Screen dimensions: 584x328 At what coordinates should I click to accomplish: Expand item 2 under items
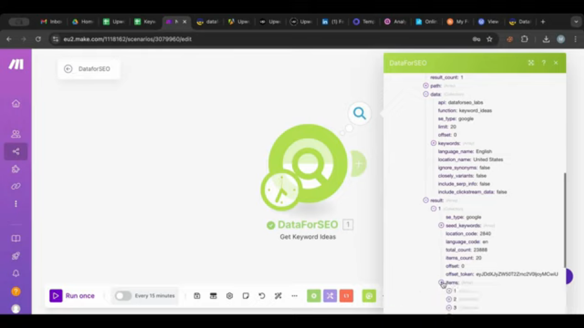[x=449, y=299]
